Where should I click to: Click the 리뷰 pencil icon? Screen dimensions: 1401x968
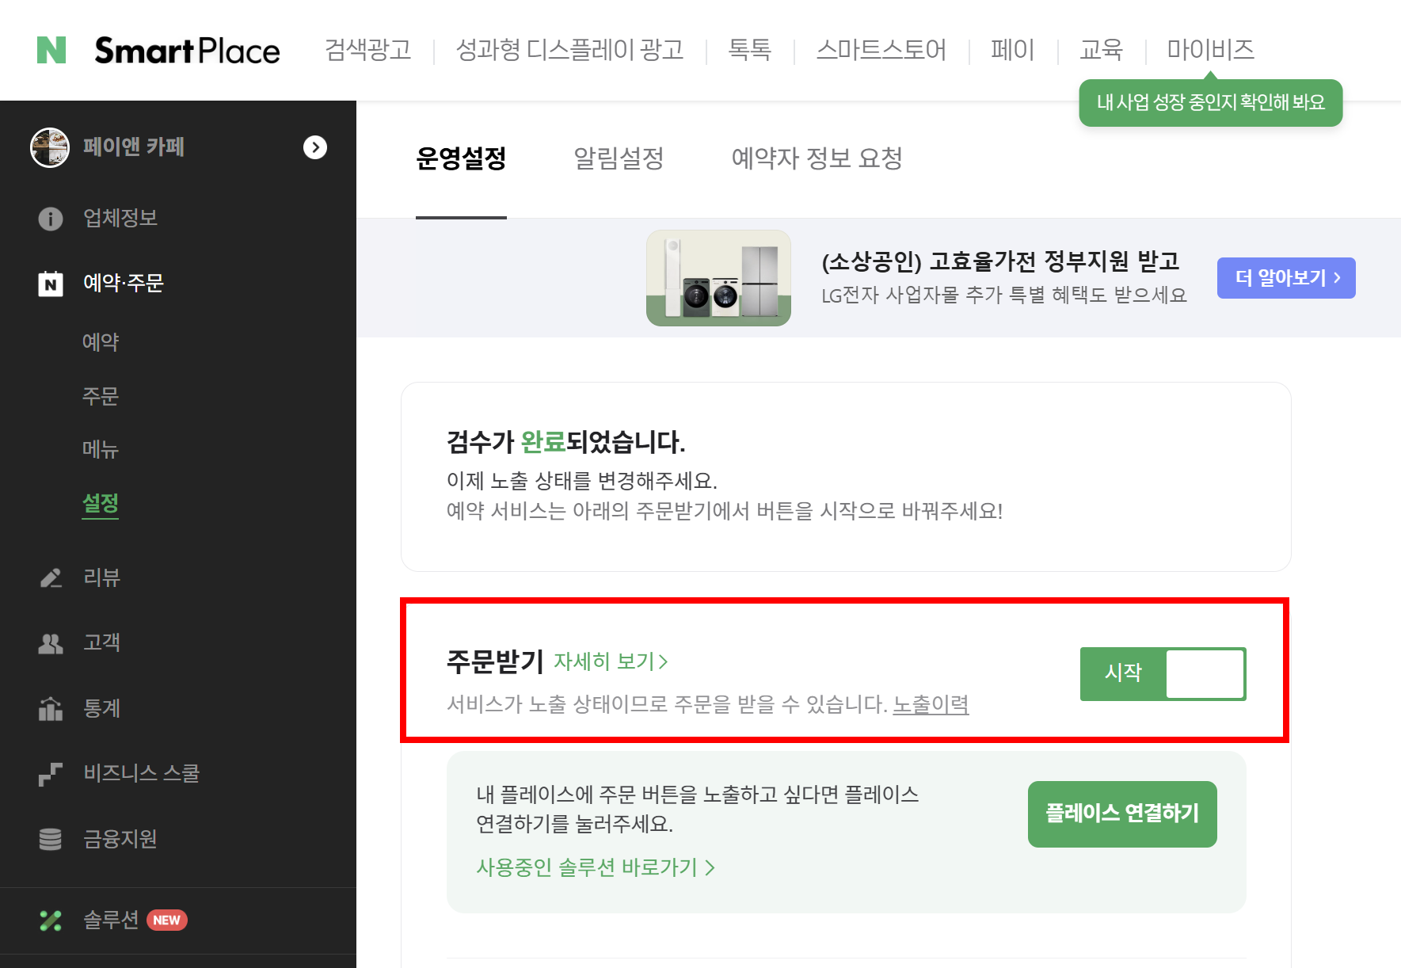click(x=51, y=578)
